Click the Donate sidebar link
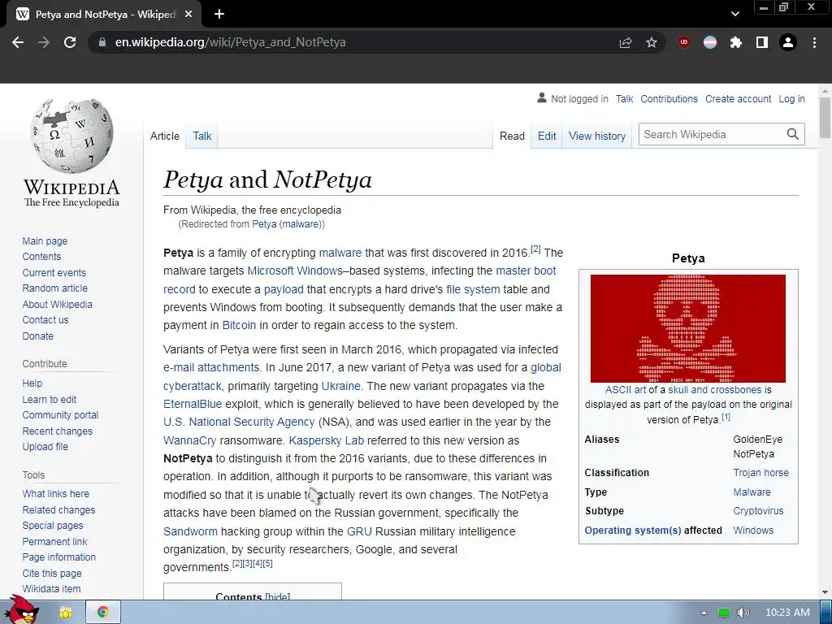The height and width of the screenshot is (624, 832). (37, 336)
